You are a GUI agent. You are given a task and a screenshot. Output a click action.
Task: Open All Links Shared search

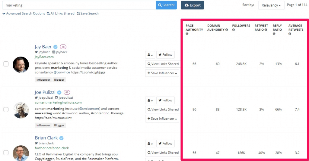(x=60, y=13)
